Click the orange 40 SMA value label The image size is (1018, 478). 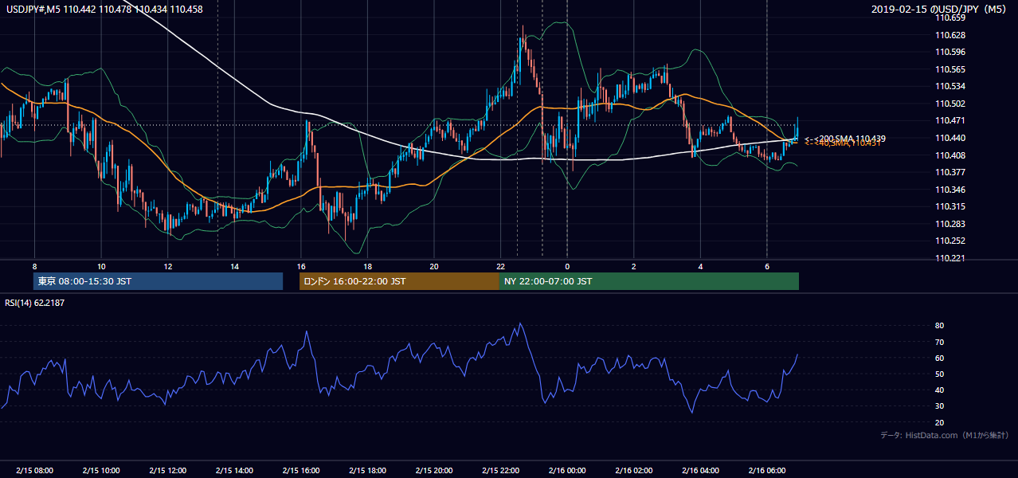tap(843, 143)
